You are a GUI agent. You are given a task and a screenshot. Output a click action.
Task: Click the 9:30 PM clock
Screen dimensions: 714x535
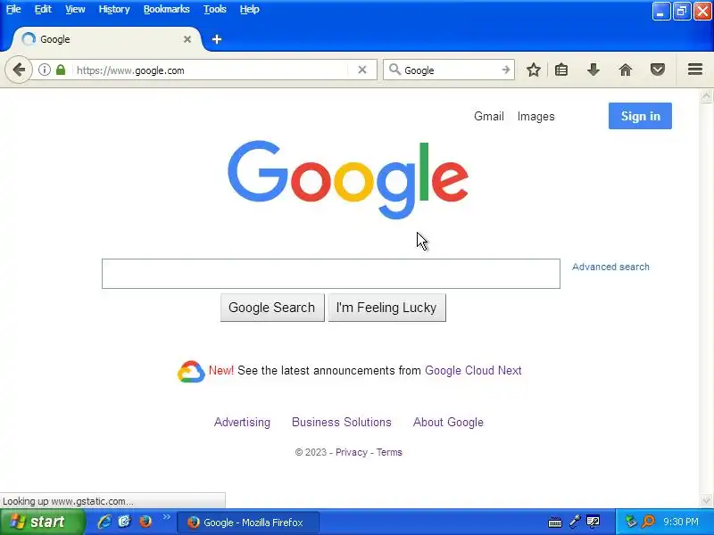click(x=681, y=522)
